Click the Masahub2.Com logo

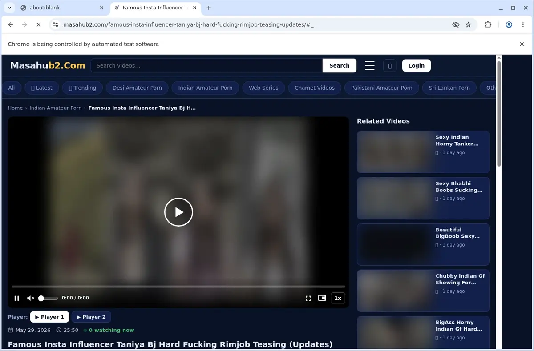point(48,66)
